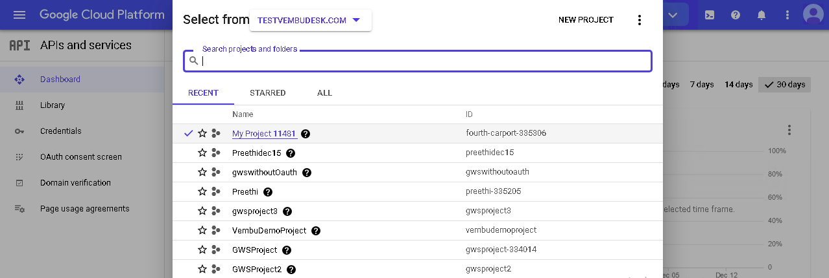
Task: Click the Library icon in the sidebar
Action: coord(19,105)
